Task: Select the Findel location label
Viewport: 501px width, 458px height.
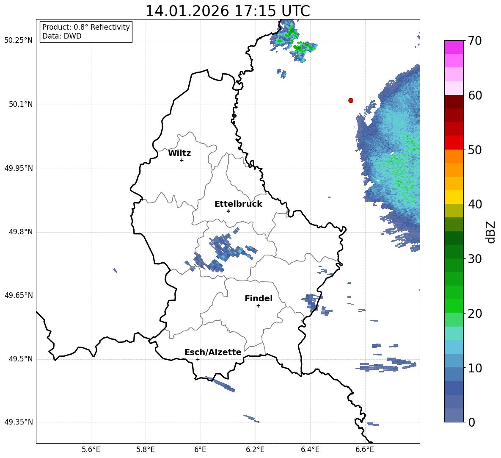Action: pos(259,298)
